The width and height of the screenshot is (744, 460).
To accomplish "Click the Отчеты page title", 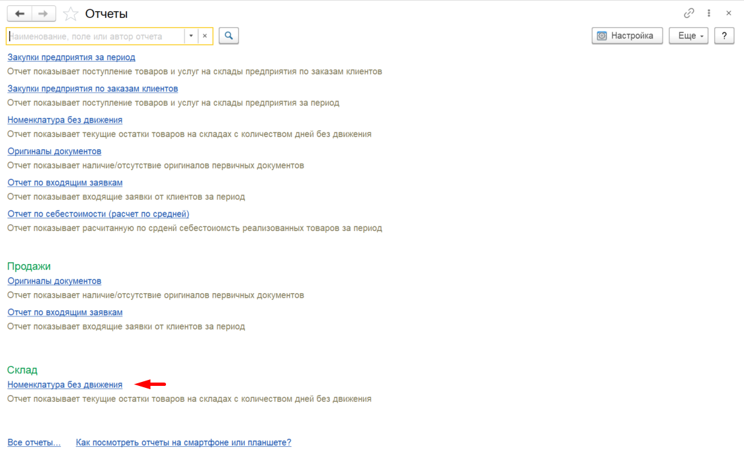I will point(106,14).
